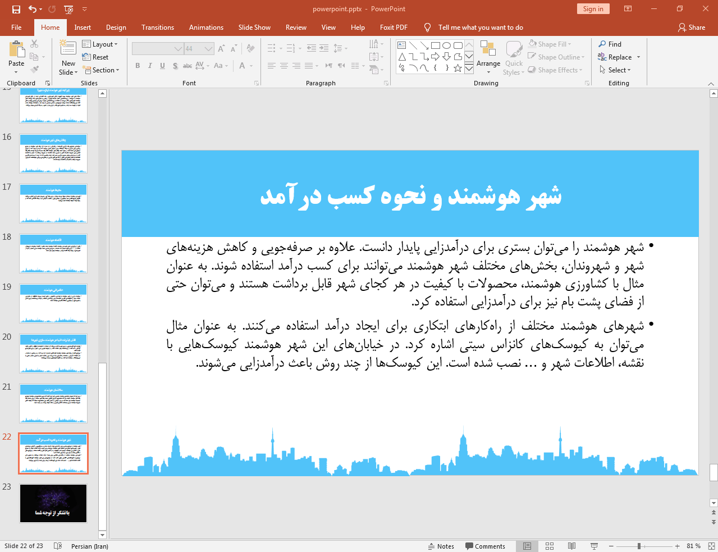Set right-to-left text direction

coord(341,66)
